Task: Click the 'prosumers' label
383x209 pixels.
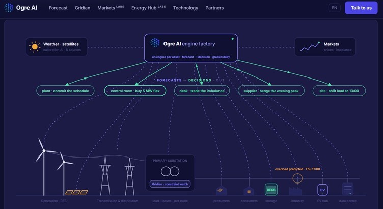Action: [222, 201]
